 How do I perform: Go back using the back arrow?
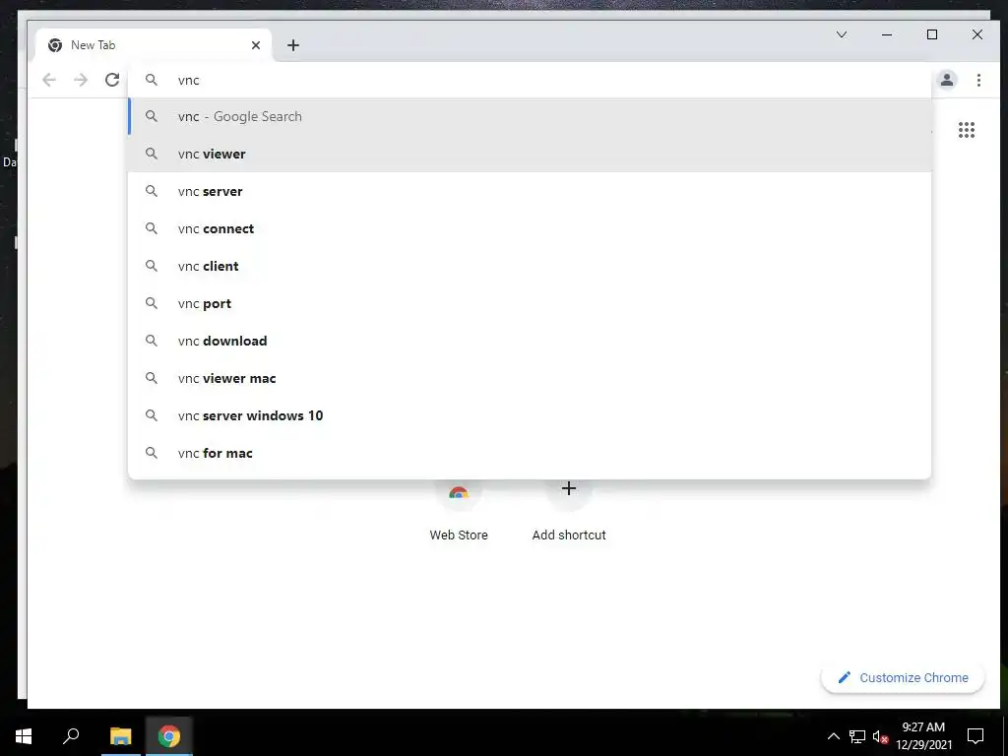tap(49, 80)
